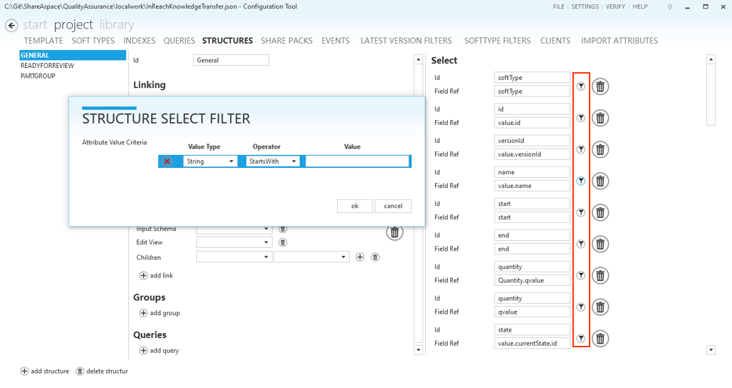Image resolution: width=732 pixels, height=388 pixels.
Task: Confirm the filter with ok button
Action: [355, 206]
